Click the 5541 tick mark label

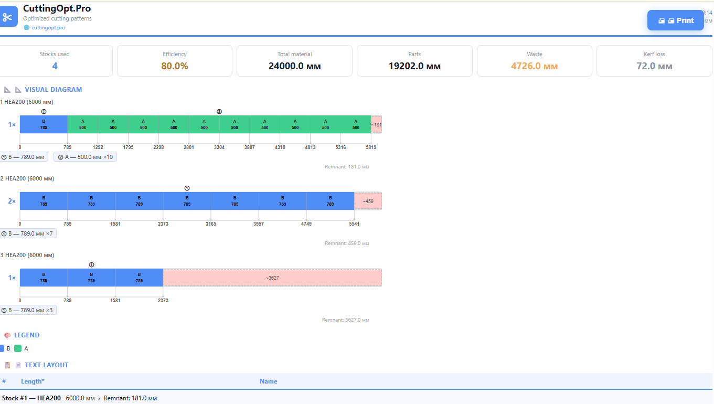pos(354,224)
